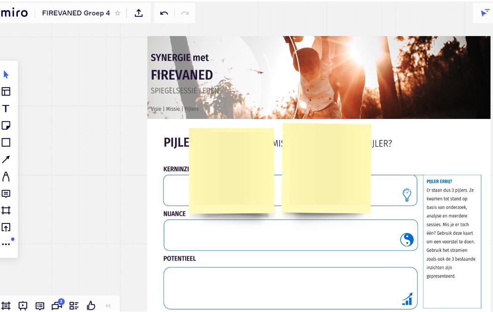Expand more tools via three dots
This screenshot has height=312, width=493.
pyautogui.click(x=6, y=244)
